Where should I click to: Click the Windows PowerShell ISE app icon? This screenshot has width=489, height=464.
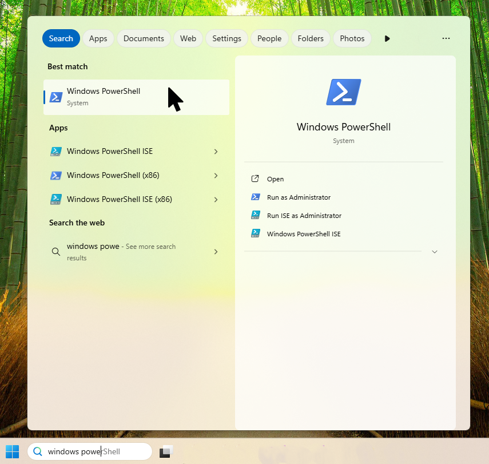55,152
